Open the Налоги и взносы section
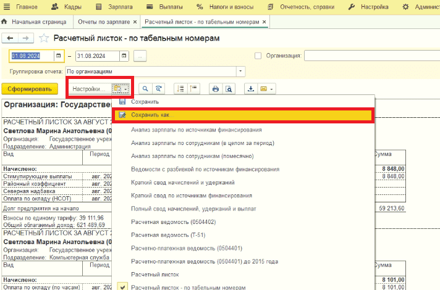The height and width of the screenshot is (290, 440). (225, 7)
